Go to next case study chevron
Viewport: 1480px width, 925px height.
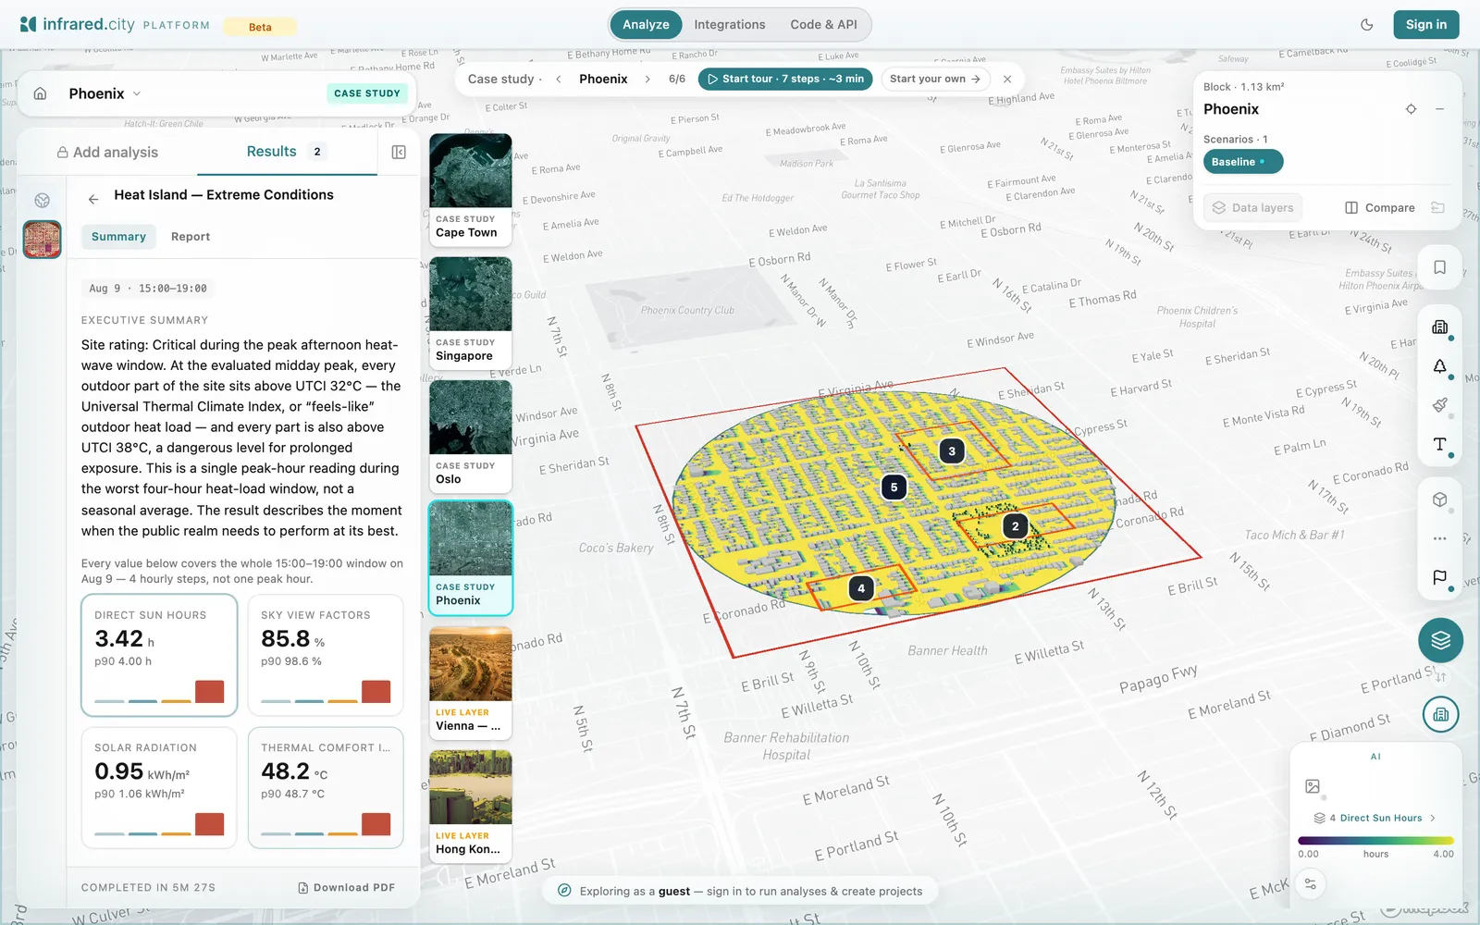click(x=647, y=79)
